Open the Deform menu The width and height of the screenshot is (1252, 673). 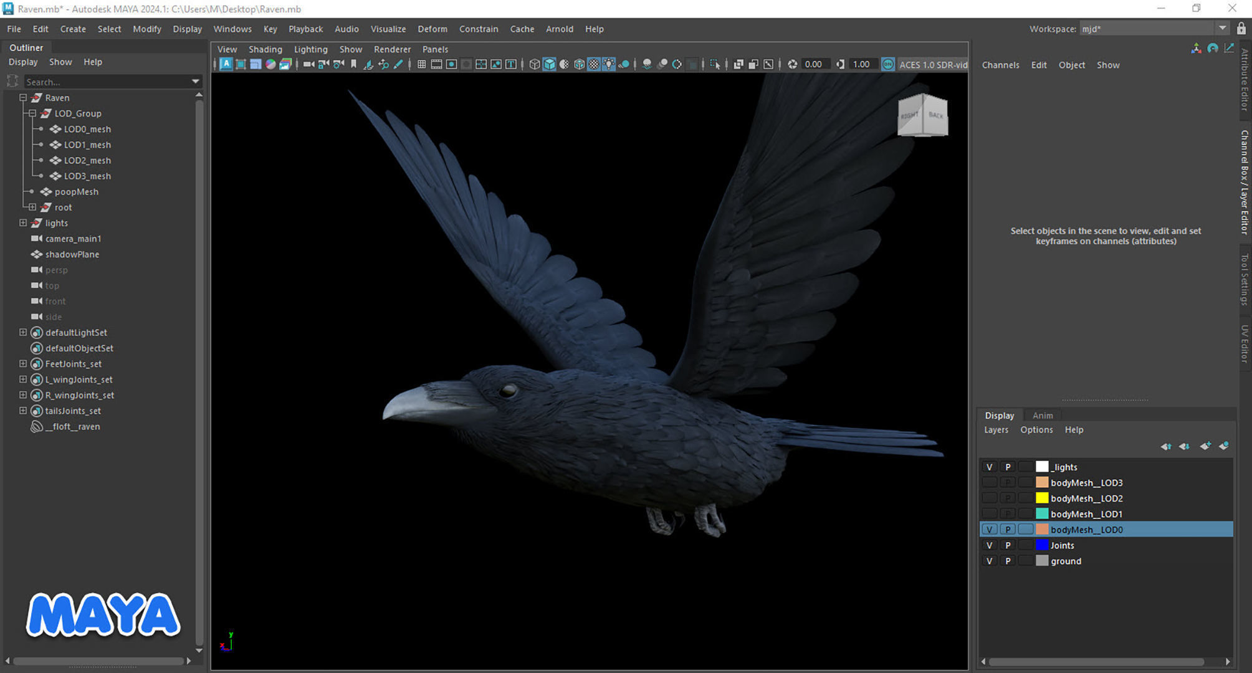pos(432,29)
